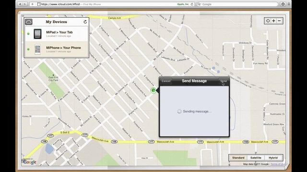Zoom in the map with plus button

pos(273,21)
